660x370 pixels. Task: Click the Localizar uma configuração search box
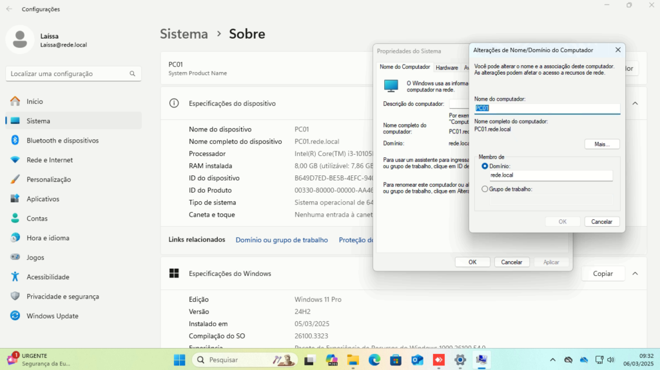(73, 73)
